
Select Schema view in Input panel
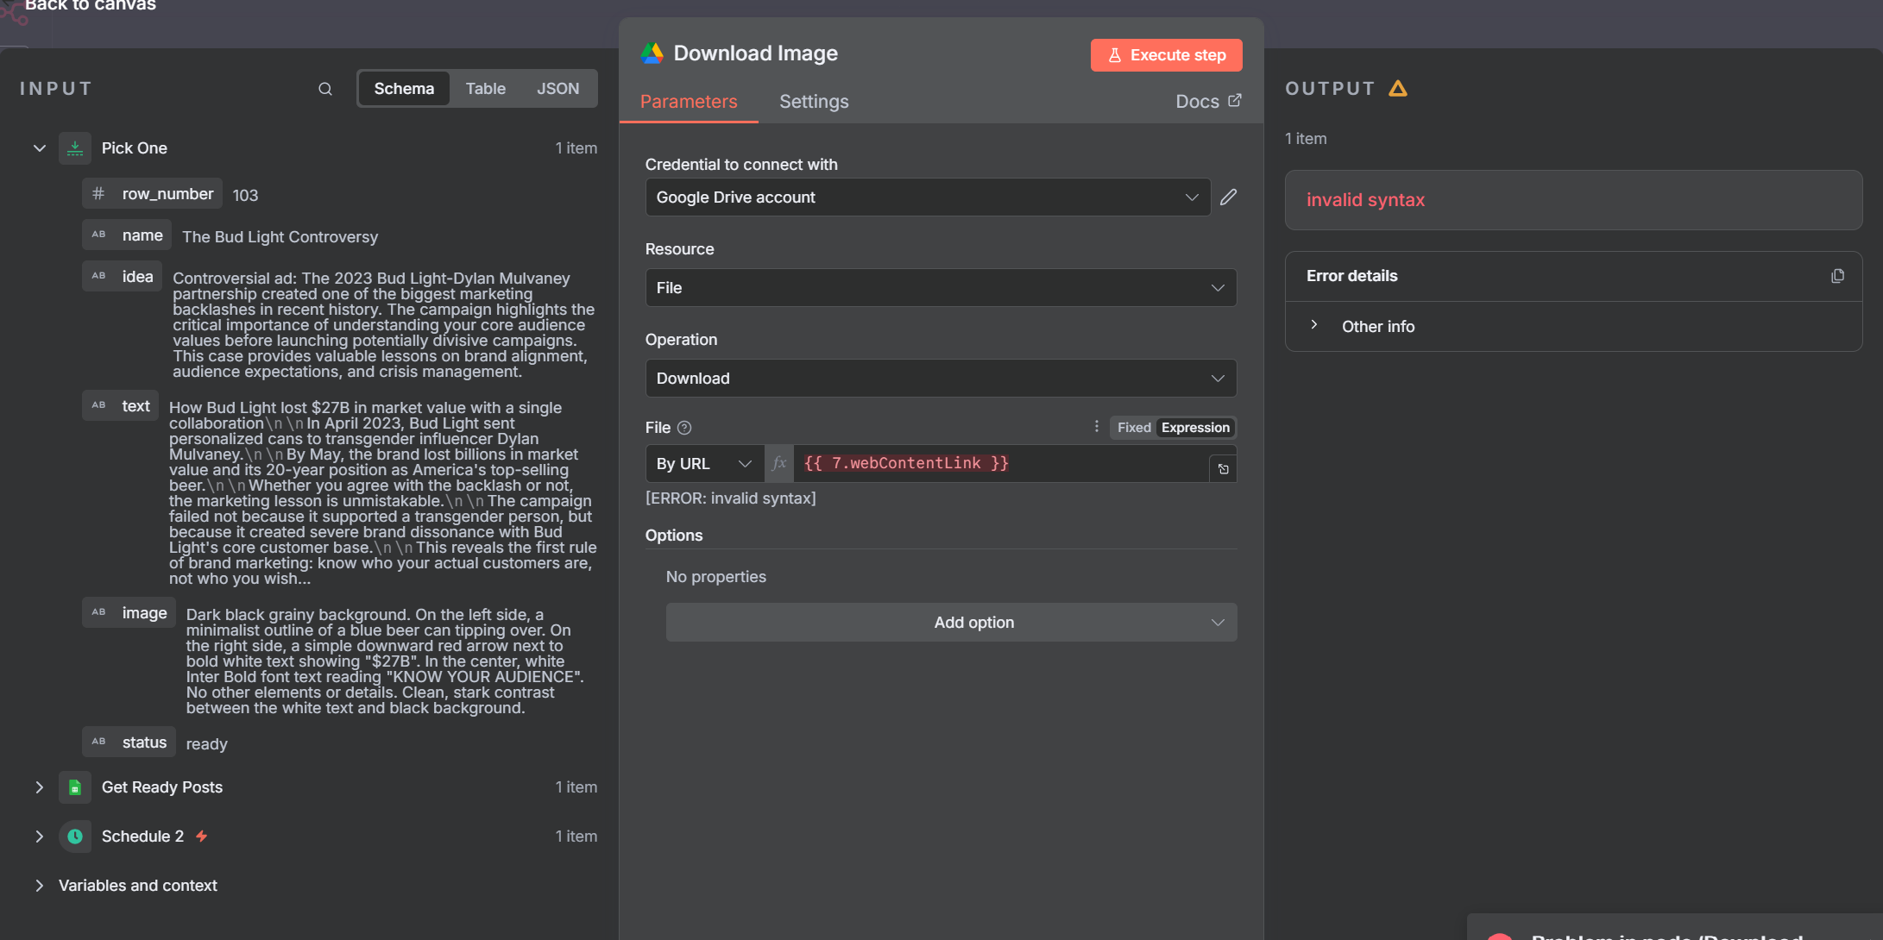(404, 89)
